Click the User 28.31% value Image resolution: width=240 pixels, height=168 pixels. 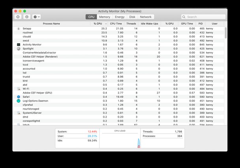(x=92, y=136)
